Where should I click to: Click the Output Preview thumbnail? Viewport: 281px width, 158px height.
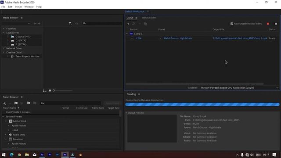click(x=152, y=129)
